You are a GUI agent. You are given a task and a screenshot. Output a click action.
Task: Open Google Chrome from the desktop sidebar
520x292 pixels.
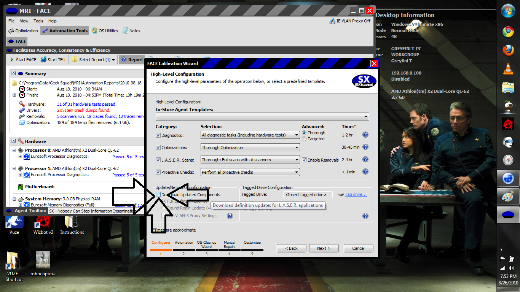click(508, 32)
